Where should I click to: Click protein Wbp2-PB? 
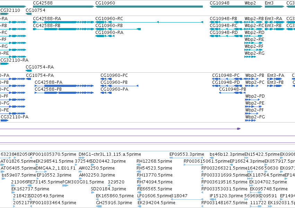[255, 75]
